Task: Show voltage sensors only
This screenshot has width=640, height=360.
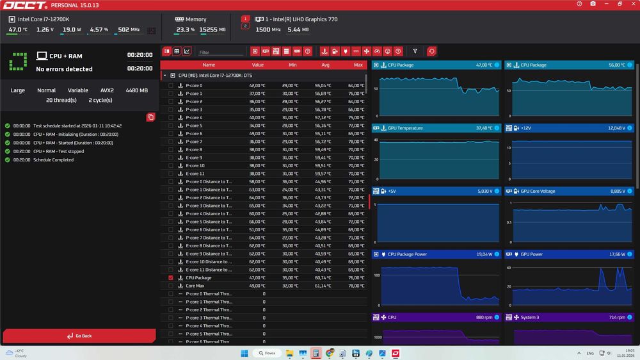Action: click(x=335, y=51)
